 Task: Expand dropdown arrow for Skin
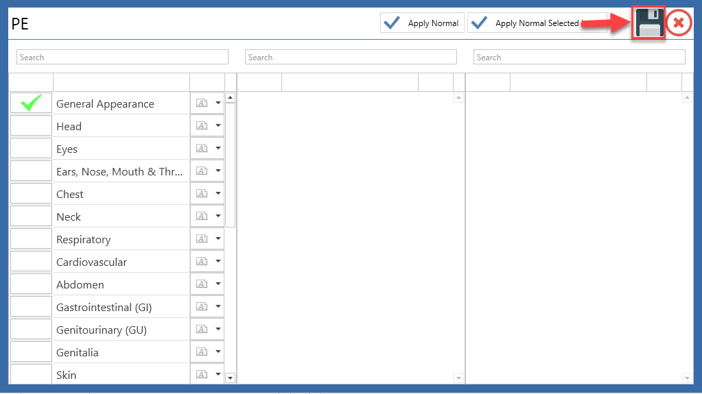tap(218, 374)
